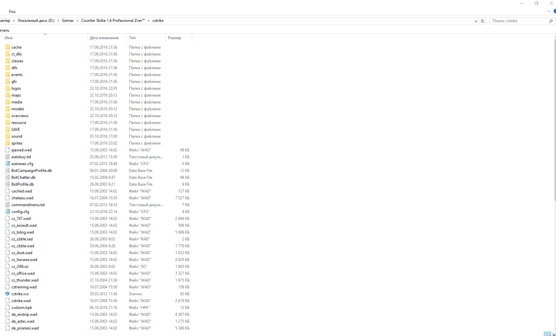Select the resource folder icon
This screenshot has width=556, height=336.
8,123
